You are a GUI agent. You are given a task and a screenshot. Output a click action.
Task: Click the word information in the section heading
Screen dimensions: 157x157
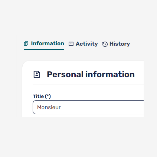(x=110, y=74)
